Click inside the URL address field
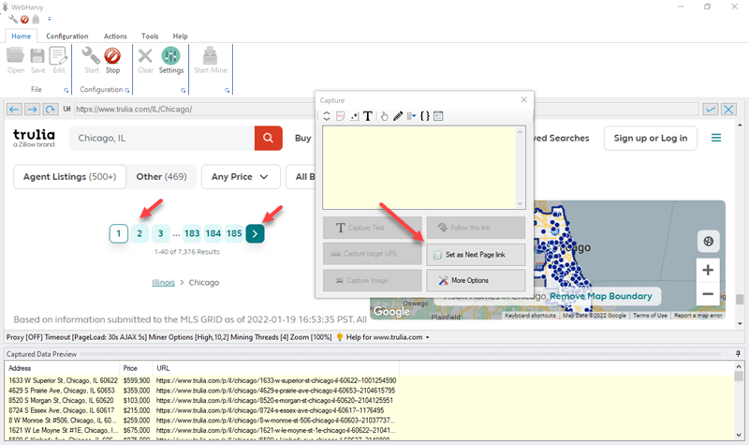This screenshot has width=749, height=445. [x=374, y=109]
